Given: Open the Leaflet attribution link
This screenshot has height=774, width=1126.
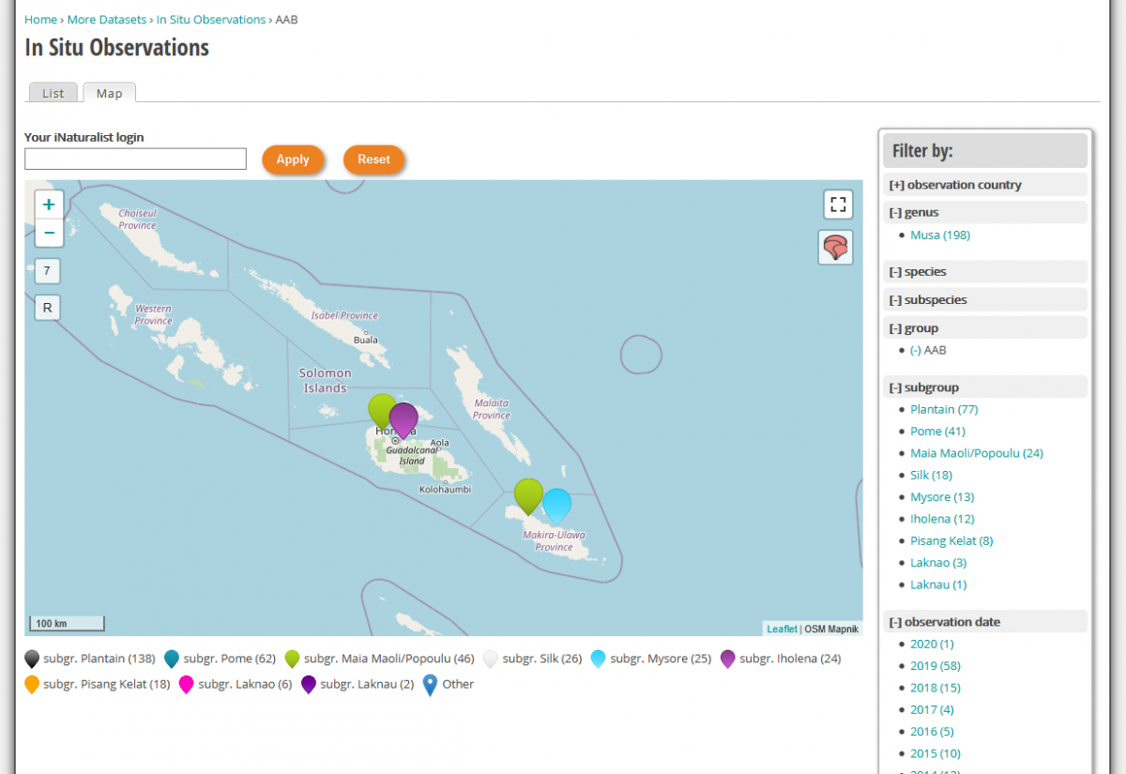Looking at the screenshot, I should click(783, 629).
